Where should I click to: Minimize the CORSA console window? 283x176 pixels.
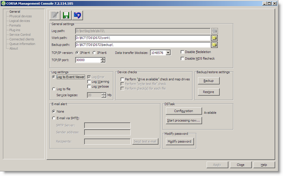265,3
